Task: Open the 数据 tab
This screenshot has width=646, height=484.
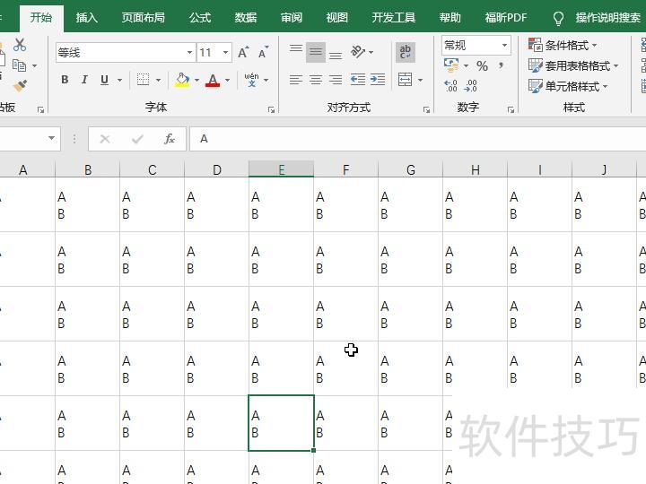Action: [246, 17]
